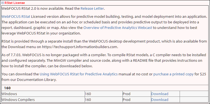Select the Windows Compilers platform cell
Screen dimensions: 210x104
pos(43,100)
